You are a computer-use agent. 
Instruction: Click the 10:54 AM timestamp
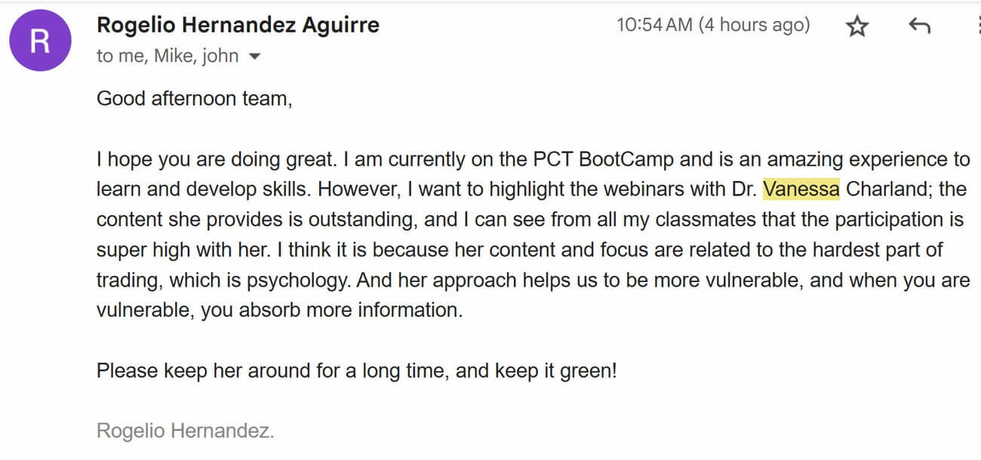[x=654, y=25]
